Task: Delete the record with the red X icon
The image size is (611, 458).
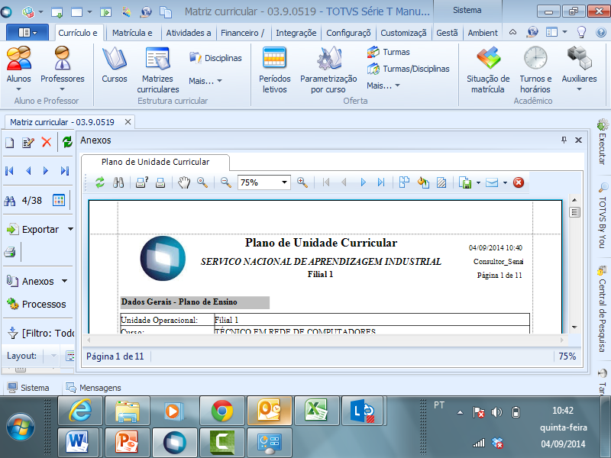Action: pos(47,142)
